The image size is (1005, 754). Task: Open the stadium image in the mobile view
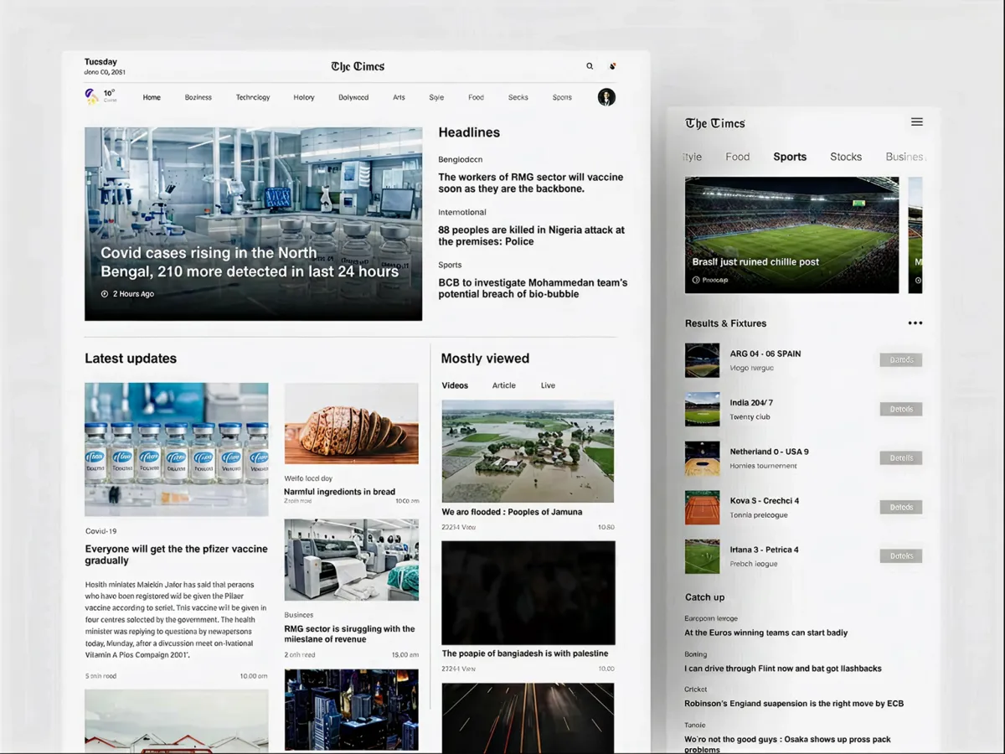(791, 235)
